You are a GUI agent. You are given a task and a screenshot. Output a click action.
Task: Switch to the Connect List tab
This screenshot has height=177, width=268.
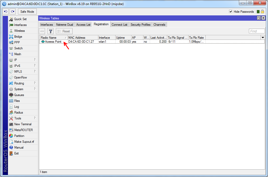point(120,25)
